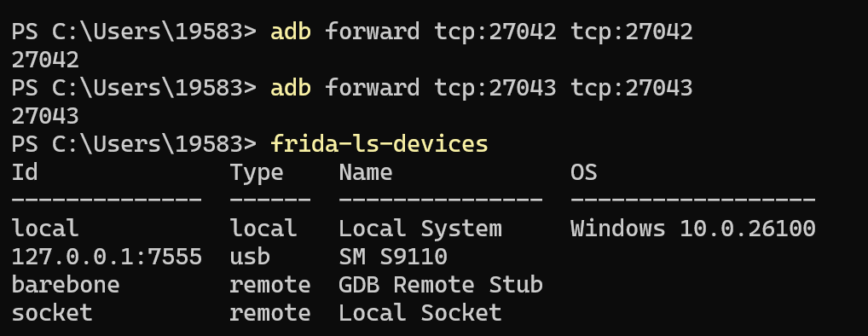
Task: Click the Local Socket name
Action: click(420, 313)
